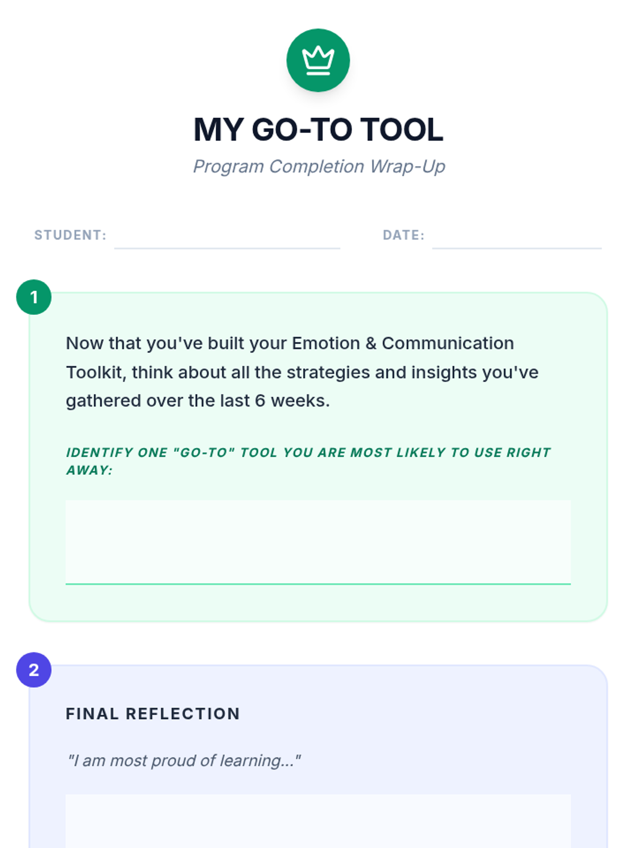Click the word AWAY: in green prompt
This screenshot has width=636, height=848.
[90, 470]
